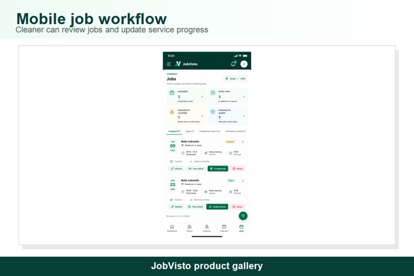Click the Complete job button

218,169
